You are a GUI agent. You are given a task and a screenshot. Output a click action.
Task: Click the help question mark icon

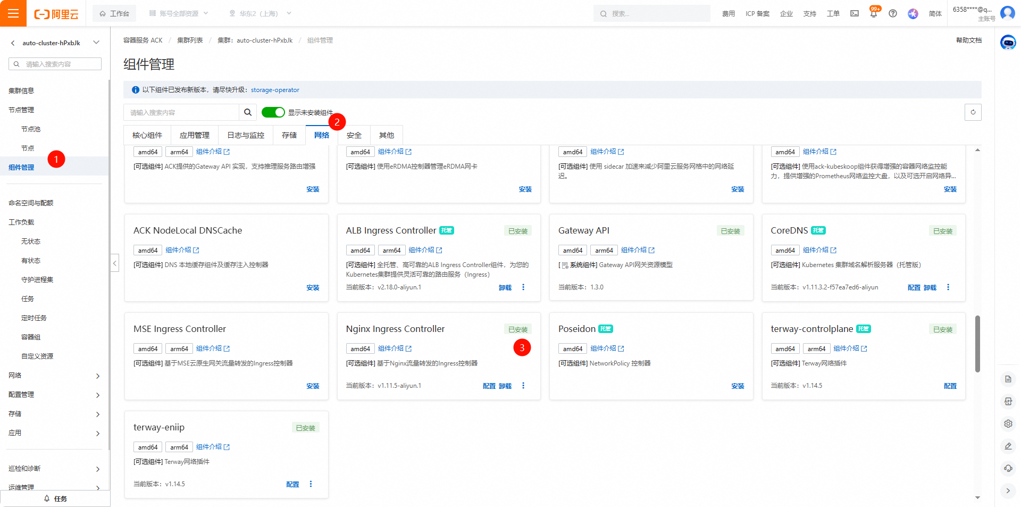pyautogui.click(x=893, y=14)
